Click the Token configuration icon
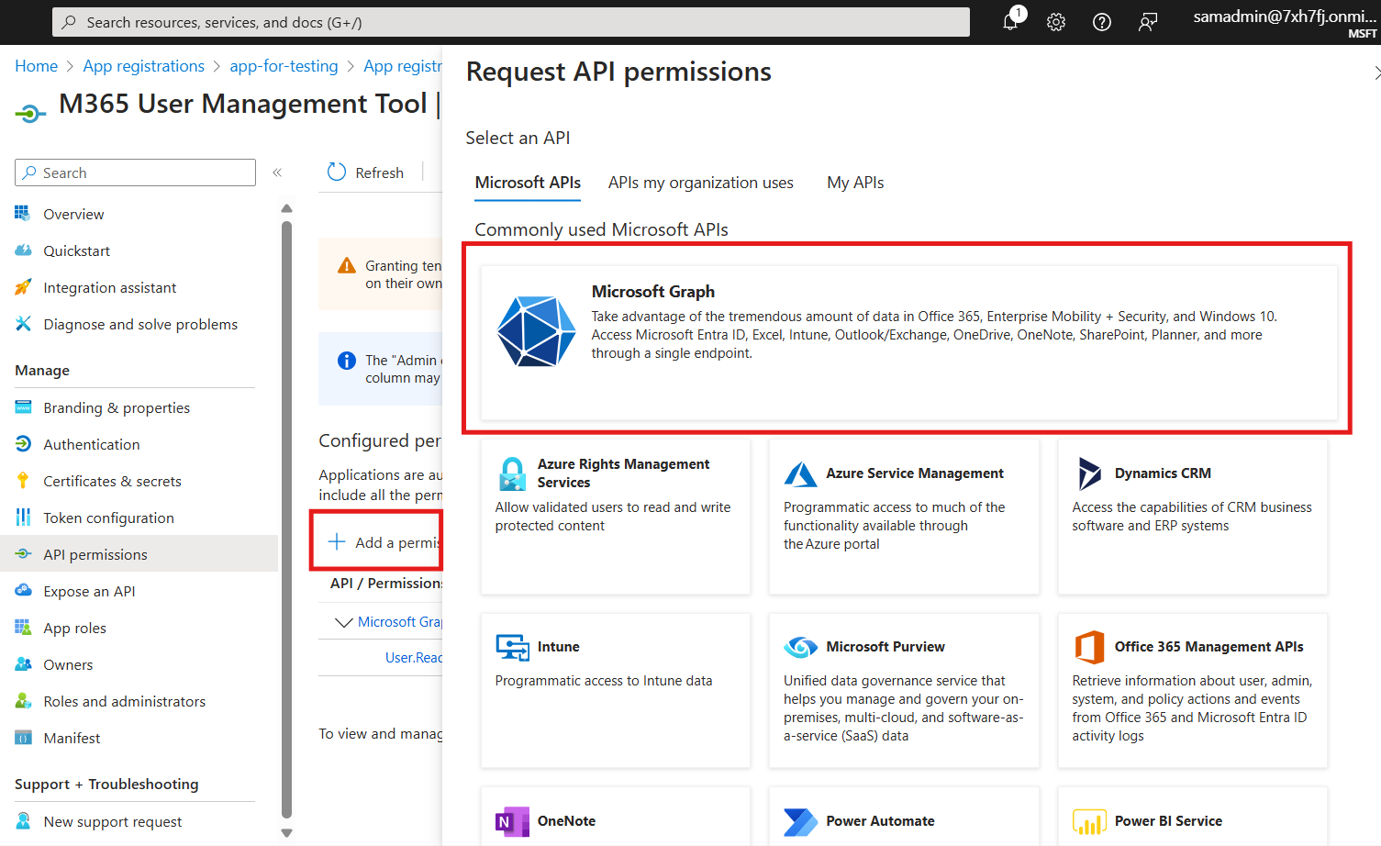Viewport: 1381px width, 846px height. [x=23, y=517]
